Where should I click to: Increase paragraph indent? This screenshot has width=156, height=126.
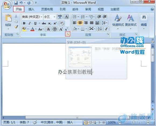(x=105, y=17)
